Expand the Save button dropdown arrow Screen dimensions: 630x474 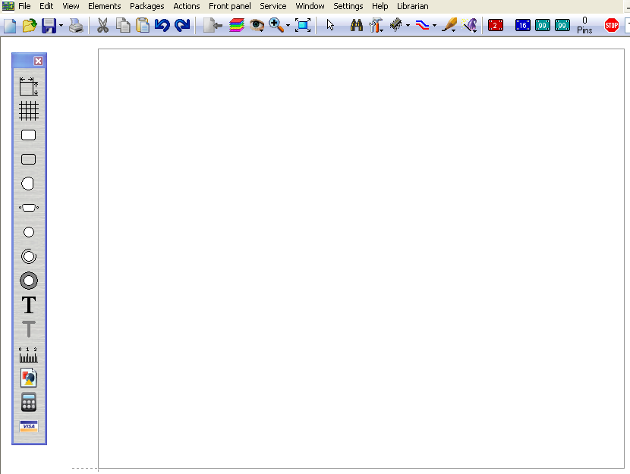click(x=61, y=27)
